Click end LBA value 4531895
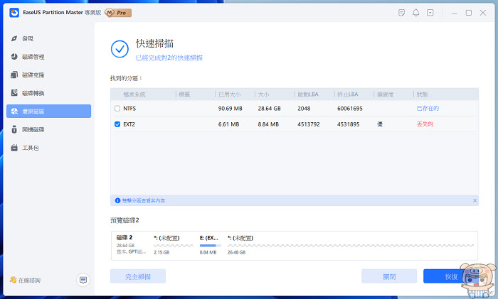This screenshot has height=299, width=498. [349, 124]
